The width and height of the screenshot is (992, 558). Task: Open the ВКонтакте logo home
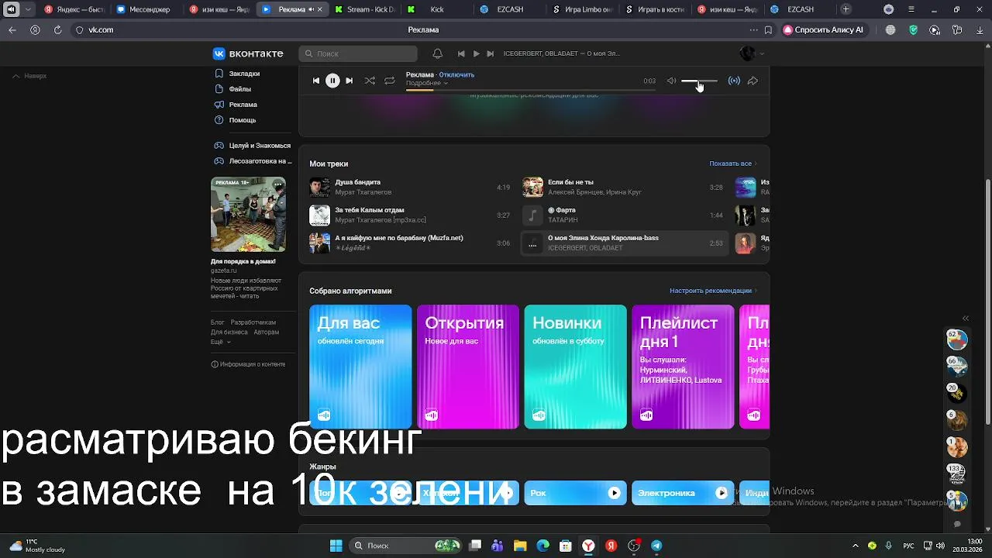[x=248, y=53]
